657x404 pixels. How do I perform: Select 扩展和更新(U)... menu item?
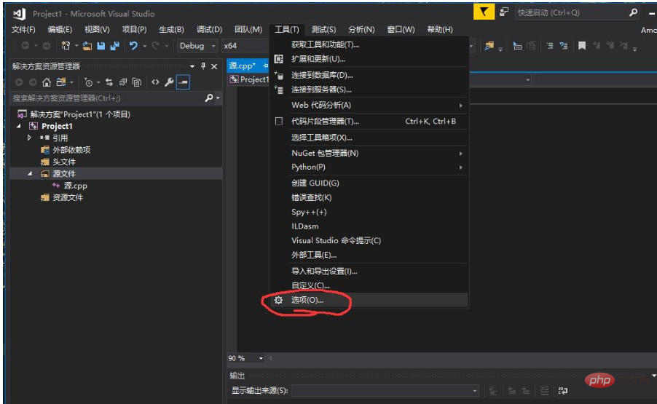coord(369,59)
